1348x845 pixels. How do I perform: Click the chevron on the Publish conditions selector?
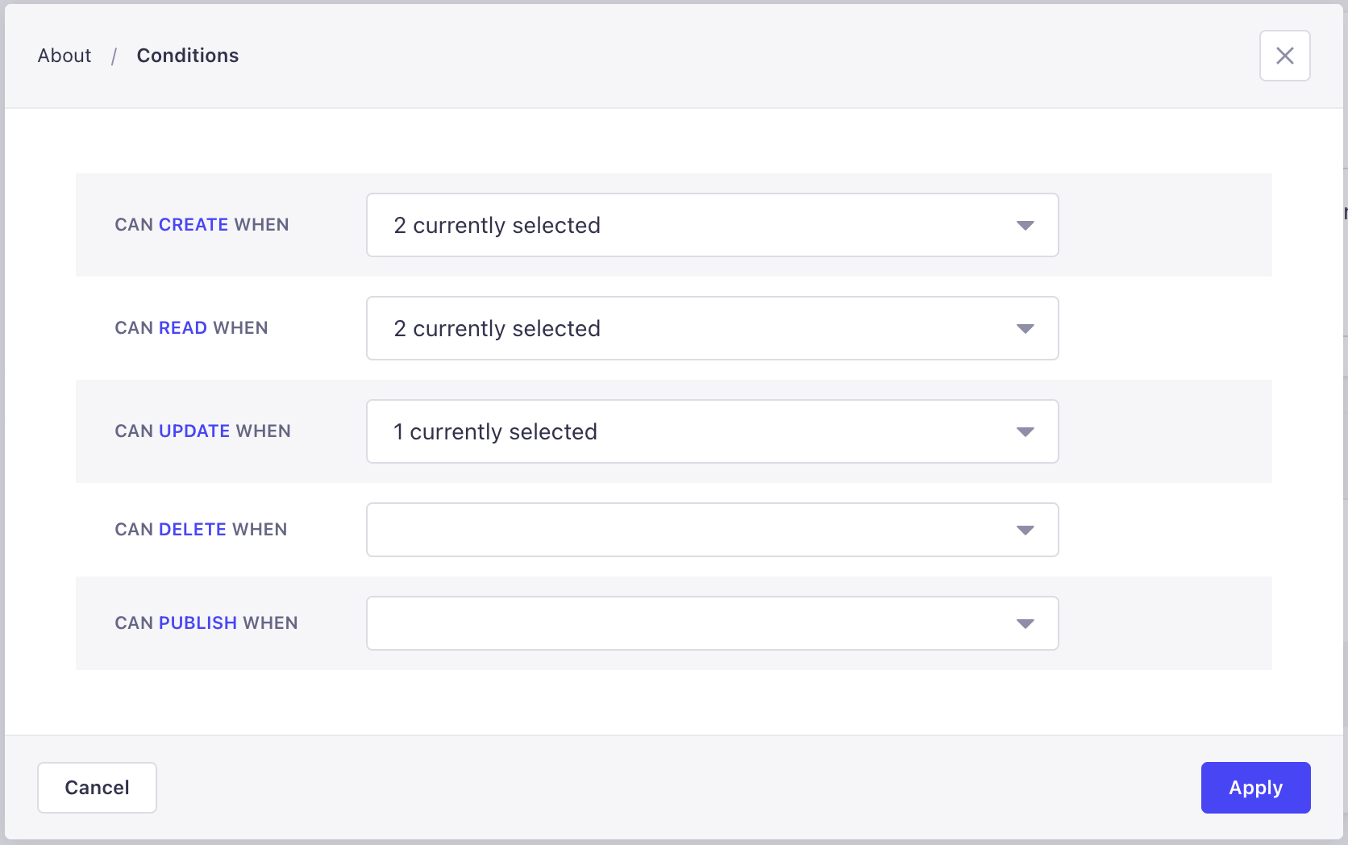(x=1025, y=622)
